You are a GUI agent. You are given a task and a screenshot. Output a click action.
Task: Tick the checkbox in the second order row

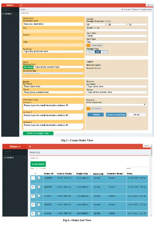coord(39,187)
